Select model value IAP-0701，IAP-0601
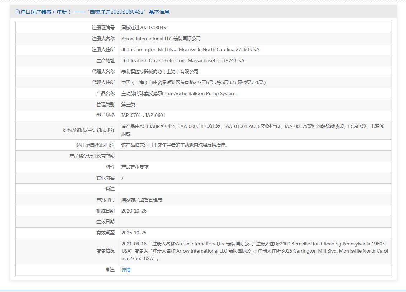The width and height of the screenshot is (406, 292). tap(143, 115)
